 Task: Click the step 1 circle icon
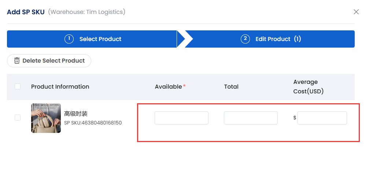[x=69, y=39]
